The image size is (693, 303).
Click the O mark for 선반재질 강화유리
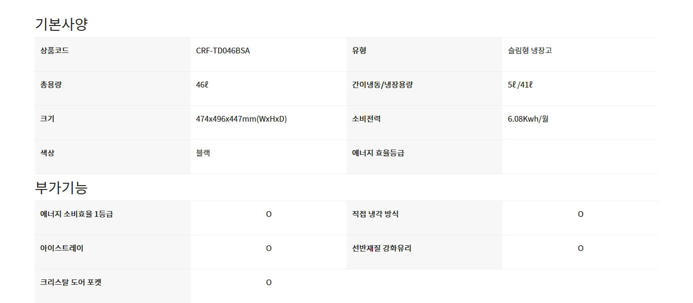tap(580, 249)
